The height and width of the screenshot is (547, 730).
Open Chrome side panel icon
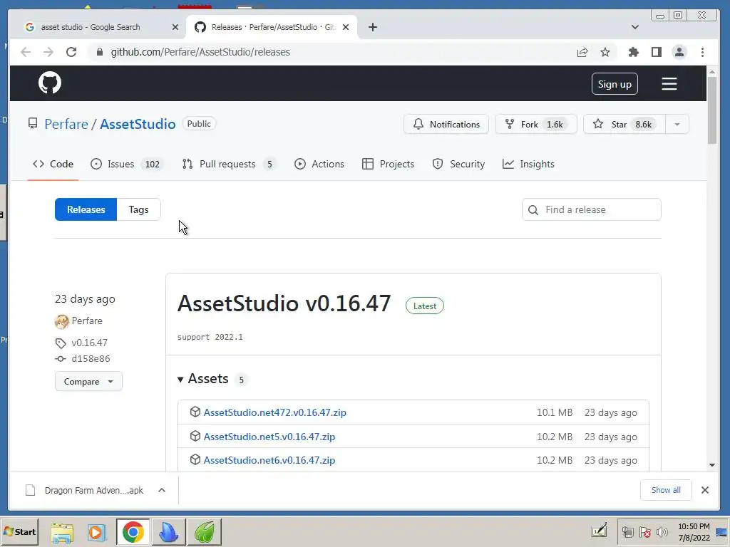click(x=657, y=52)
